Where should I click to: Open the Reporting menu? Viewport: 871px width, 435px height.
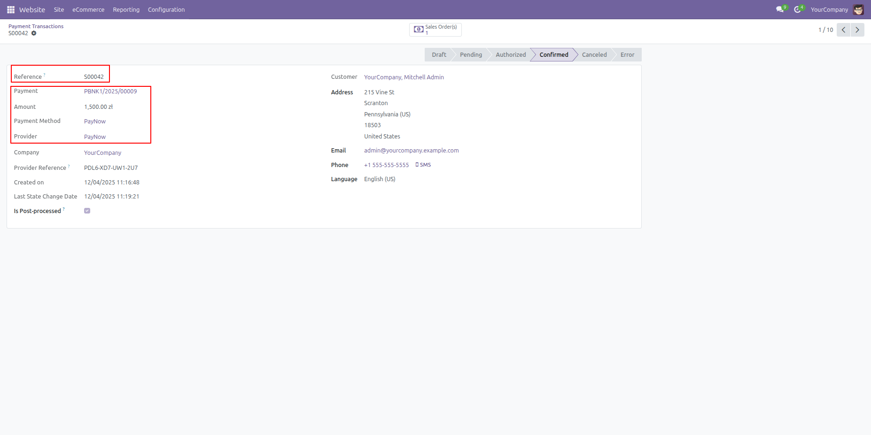click(126, 9)
